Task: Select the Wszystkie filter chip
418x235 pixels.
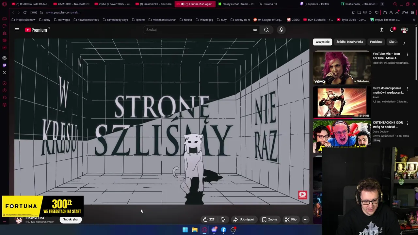Action: [323, 42]
